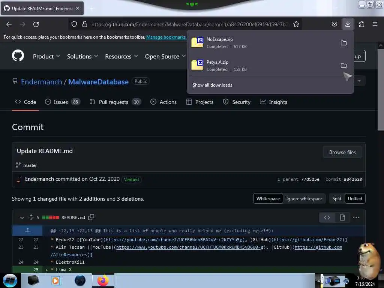Open the Firefox application hamburger menu
Screen dimensions: 384x288
pos(375,24)
